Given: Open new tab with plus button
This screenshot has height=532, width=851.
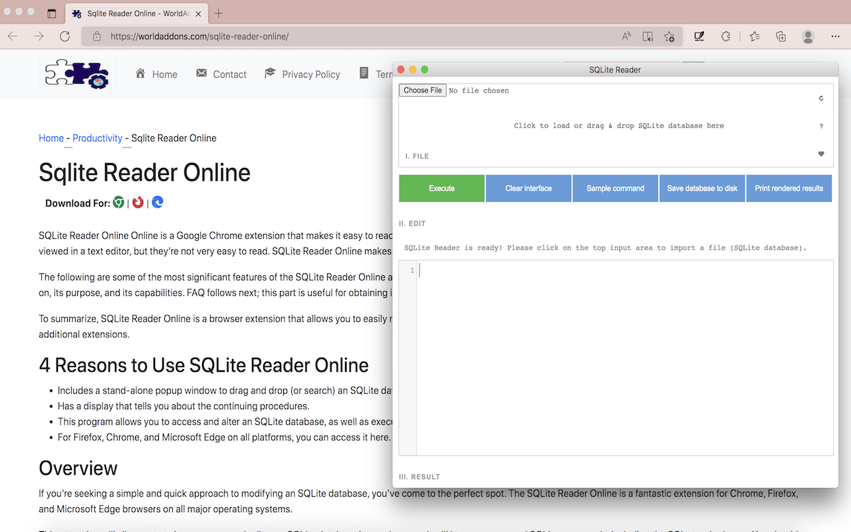Looking at the screenshot, I should tap(219, 13).
